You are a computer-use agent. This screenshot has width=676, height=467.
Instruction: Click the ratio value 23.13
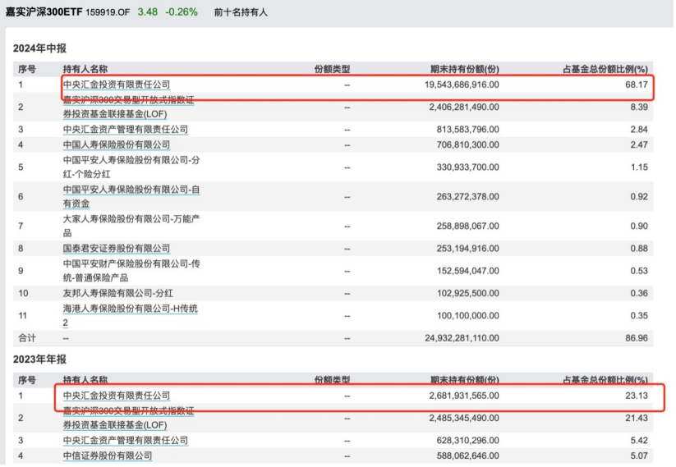click(637, 396)
